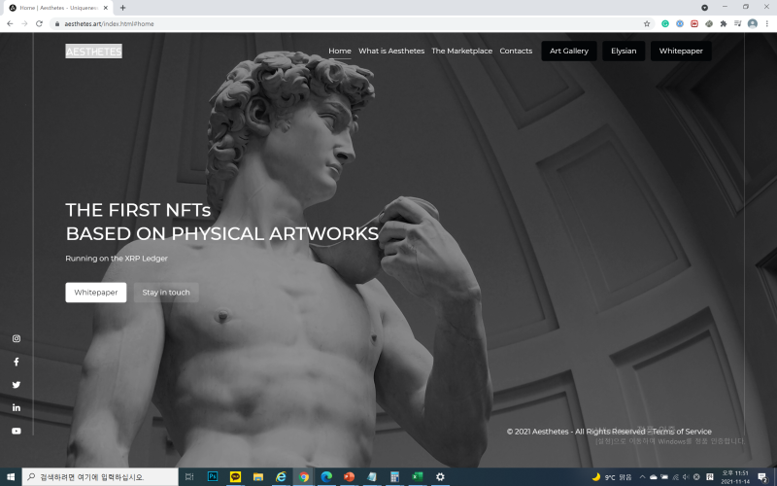Click the weather widget showing 9°C
The width and height of the screenshot is (777, 486).
612,477
